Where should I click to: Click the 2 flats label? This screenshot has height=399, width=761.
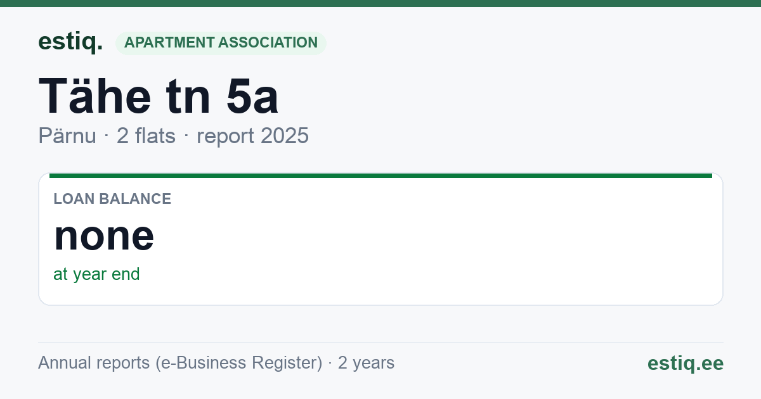click(x=146, y=136)
